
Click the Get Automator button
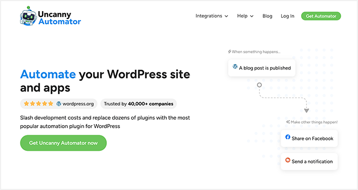tap(321, 16)
